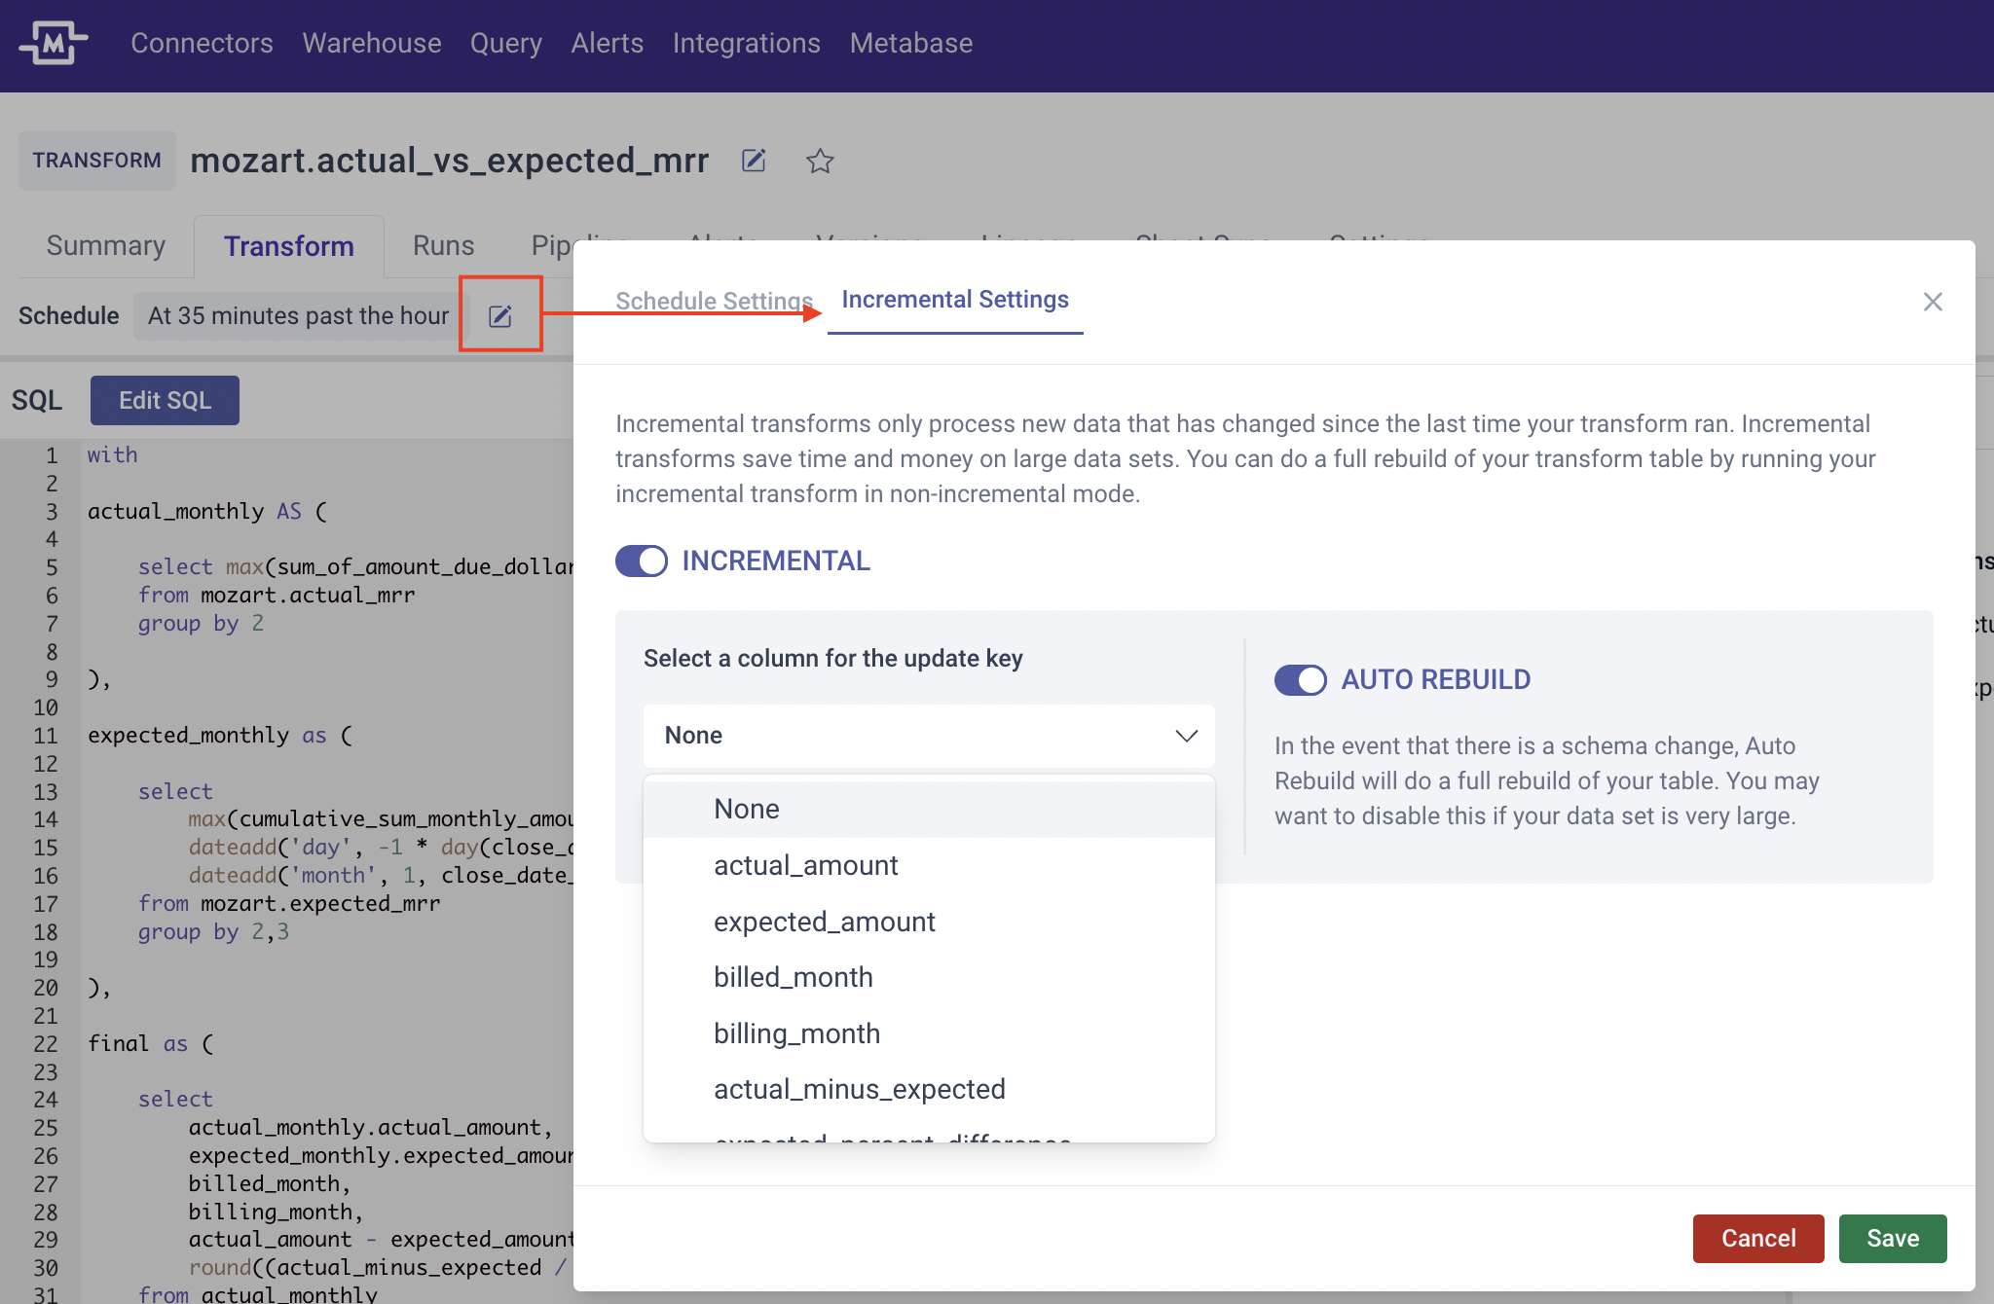Click the edit transform name pencil icon
This screenshot has width=1994, height=1304.
click(x=754, y=161)
